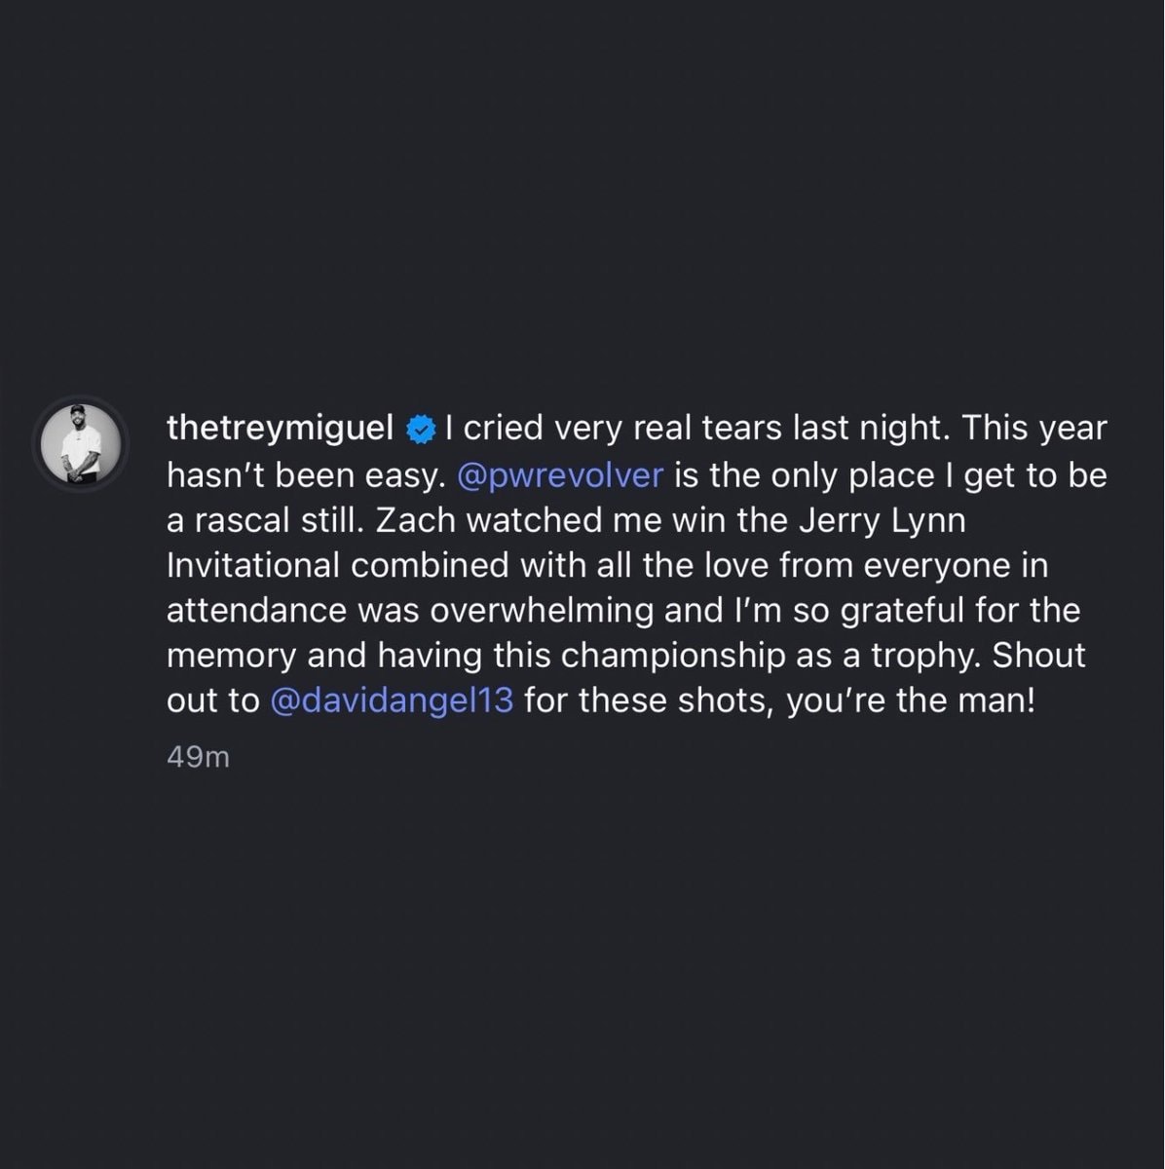This screenshot has width=1165, height=1169.
Task: Click the name "Zach" in the caption
Action: pyautogui.click(x=415, y=520)
